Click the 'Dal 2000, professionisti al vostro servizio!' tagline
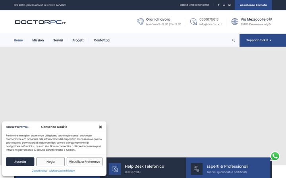Viewport: 286px width, 178px height. pyautogui.click(x=40, y=5)
